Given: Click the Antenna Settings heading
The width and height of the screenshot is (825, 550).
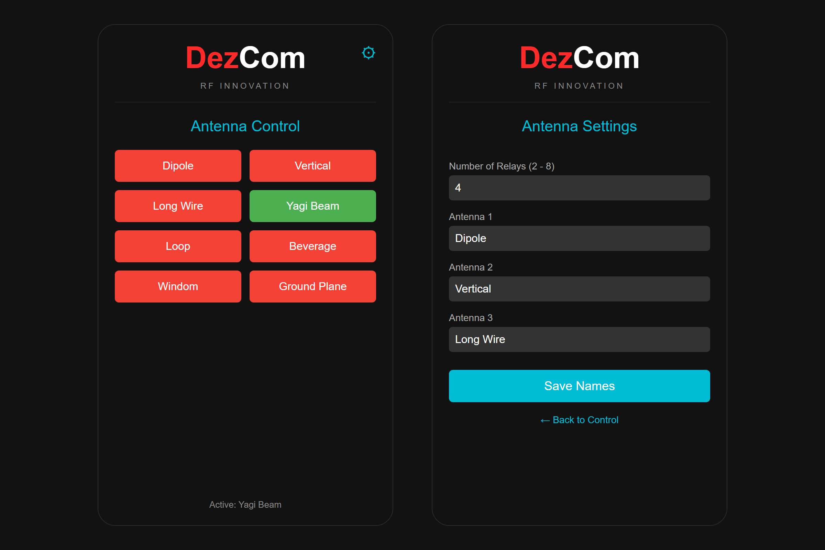Looking at the screenshot, I should point(580,126).
